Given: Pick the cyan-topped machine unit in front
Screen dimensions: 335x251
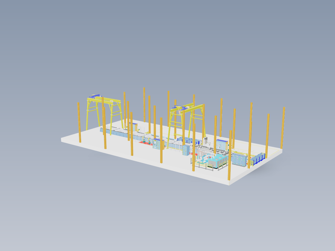Looking at the screenshot, I should point(217,161).
